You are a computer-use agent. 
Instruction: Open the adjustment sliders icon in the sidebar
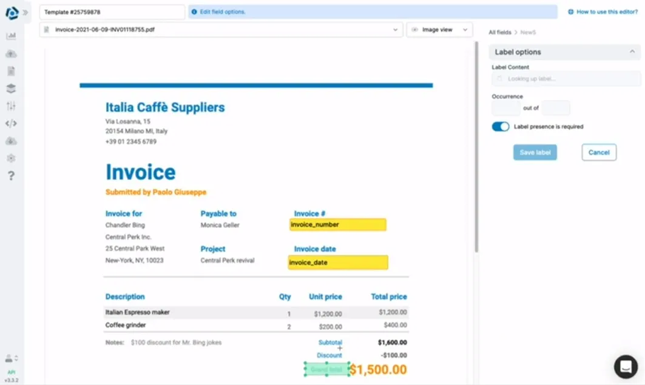[x=11, y=106]
